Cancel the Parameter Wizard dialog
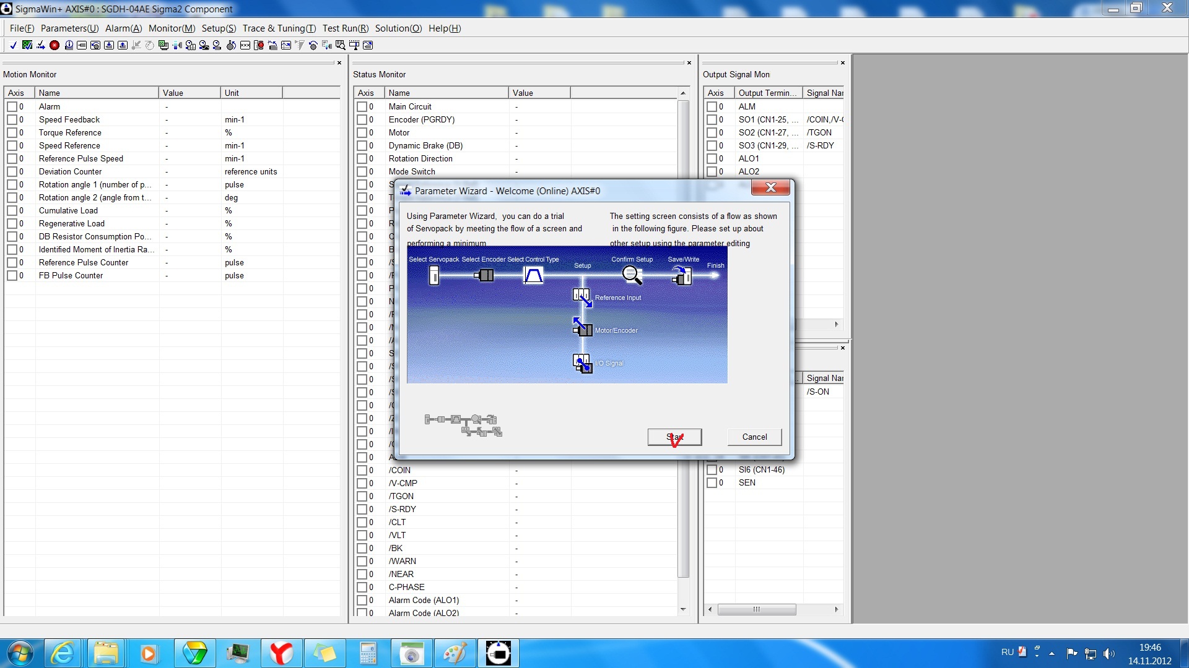1189x668 pixels. click(754, 437)
